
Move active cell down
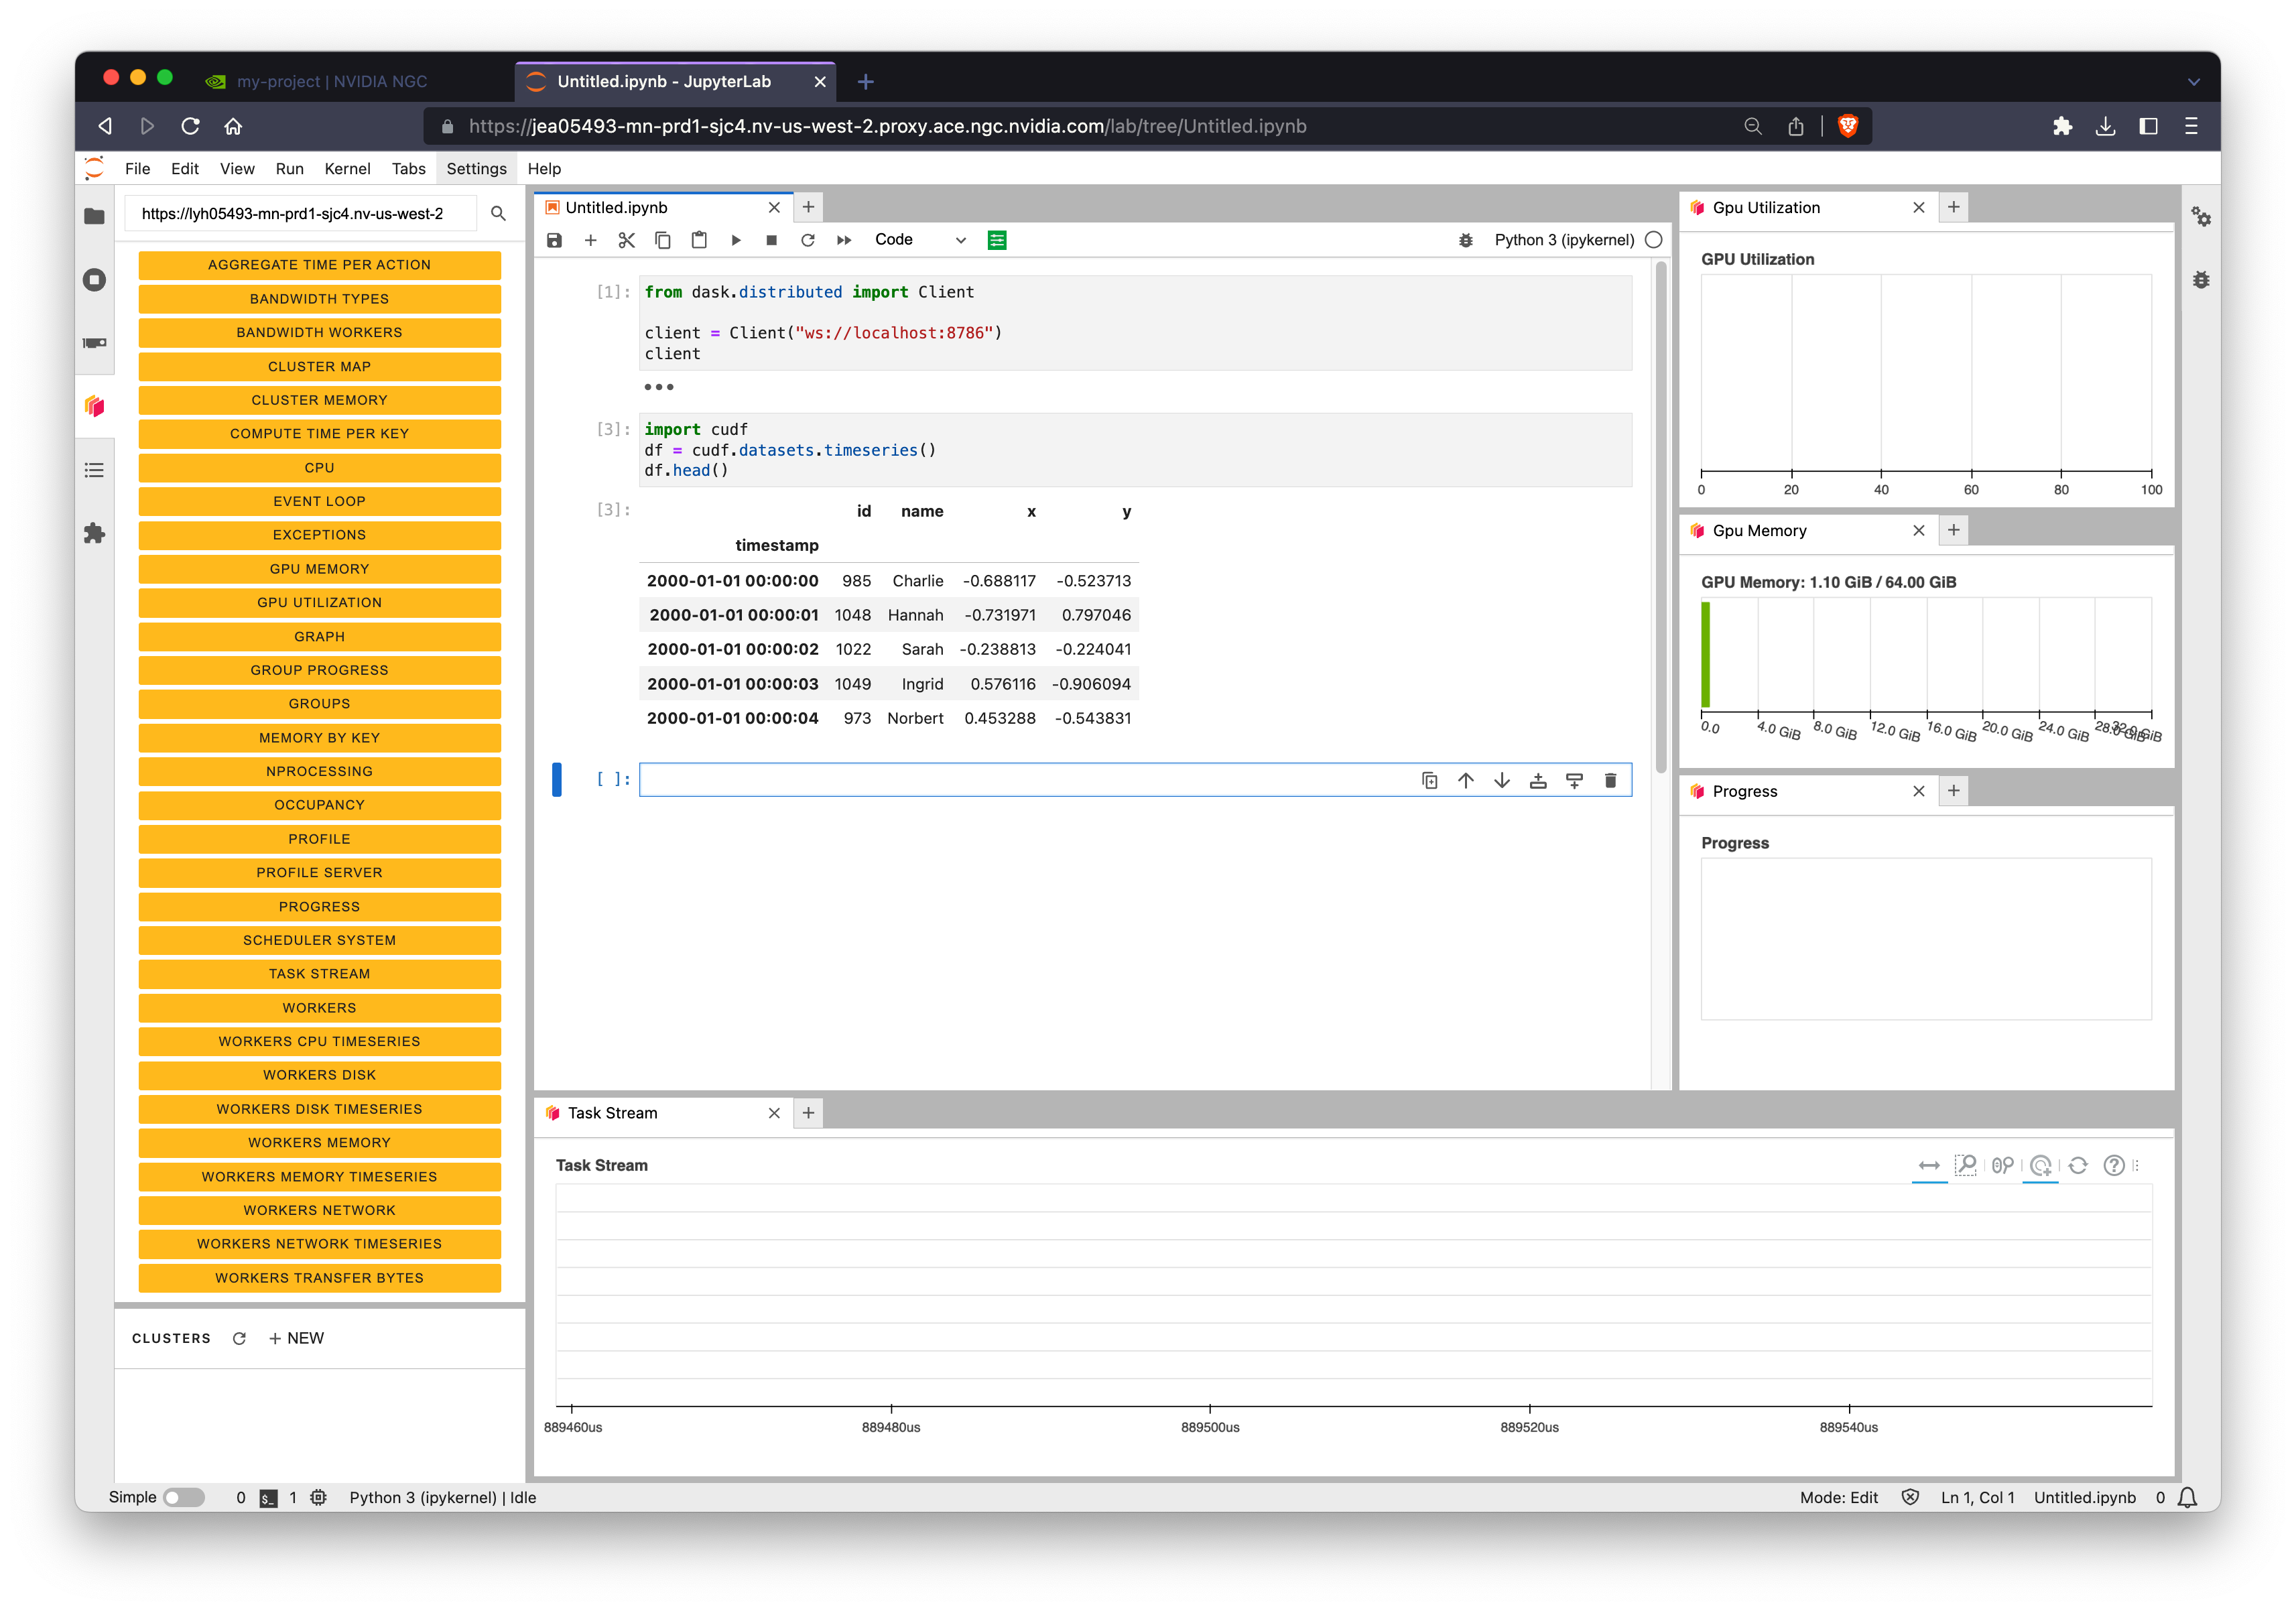[x=1502, y=781]
